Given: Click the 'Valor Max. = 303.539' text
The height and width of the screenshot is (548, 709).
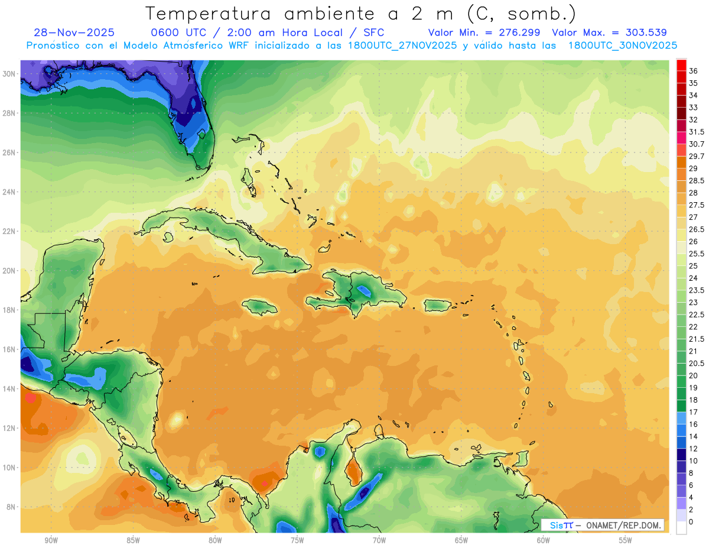Looking at the screenshot, I should pos(609,33).
